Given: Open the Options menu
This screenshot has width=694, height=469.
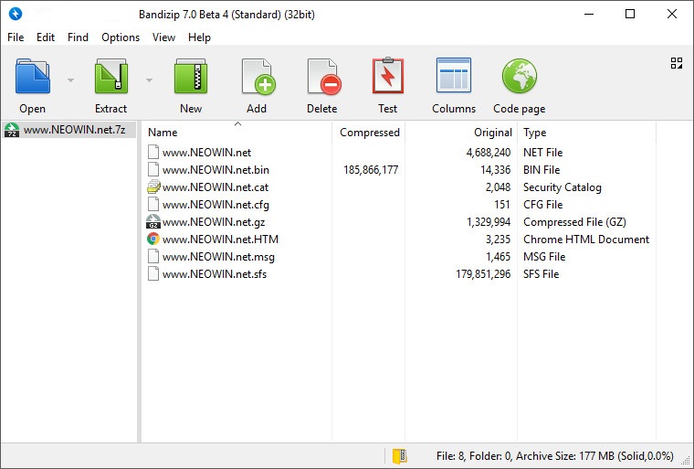Looking at the screenshot, I should click(x=121, y=37).
